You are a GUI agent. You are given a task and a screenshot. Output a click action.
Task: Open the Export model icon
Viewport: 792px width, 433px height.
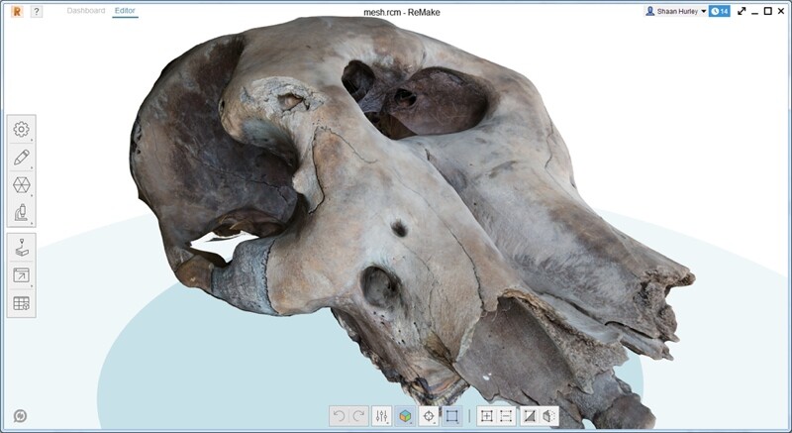[x=21, y=275]
